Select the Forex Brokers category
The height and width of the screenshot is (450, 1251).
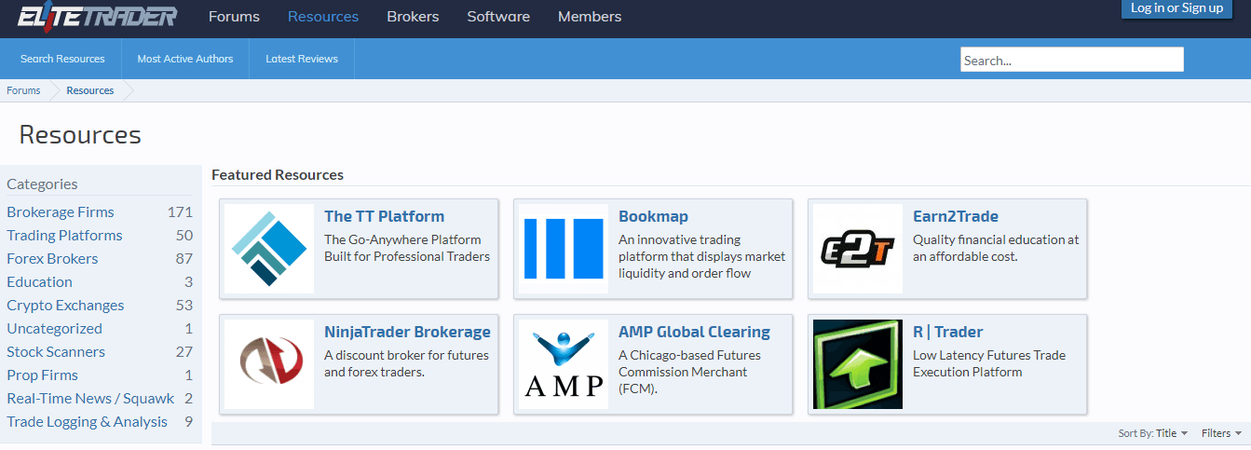[52, 258]
